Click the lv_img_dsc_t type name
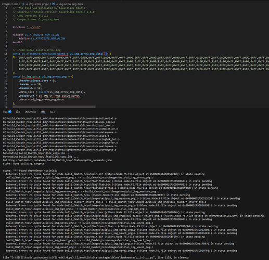269x260 pixels. coord(31,76)
